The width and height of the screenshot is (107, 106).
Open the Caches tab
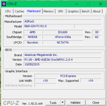click(x=20, y=11)
